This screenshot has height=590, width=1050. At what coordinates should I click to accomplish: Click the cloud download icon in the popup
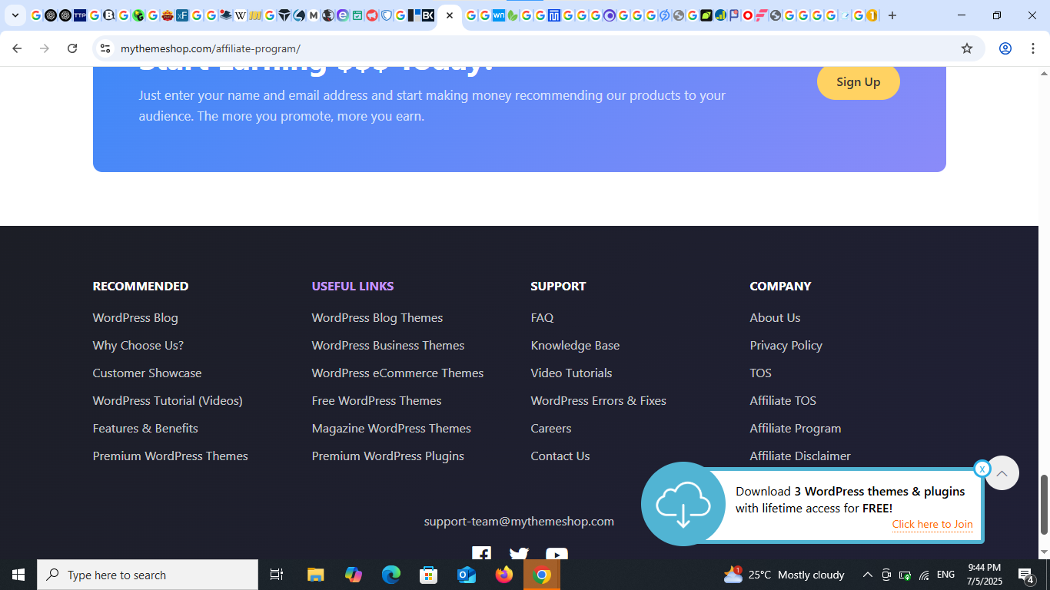[683, 504]
